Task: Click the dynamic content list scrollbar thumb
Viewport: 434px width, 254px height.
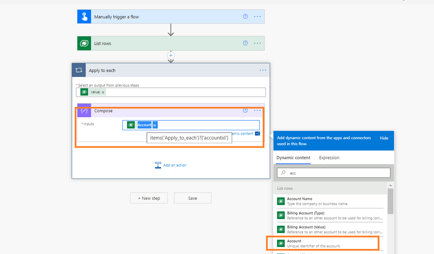Action: pos(391,201)
